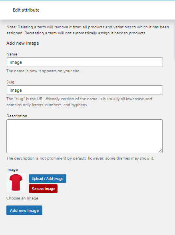Screen dimensions: 175x235
Task: Click the "Choose an Image" hint text
Action: tap(22, 198)
